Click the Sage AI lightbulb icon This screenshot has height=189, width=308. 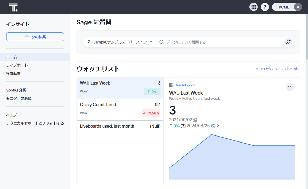(x=288, y=42)
